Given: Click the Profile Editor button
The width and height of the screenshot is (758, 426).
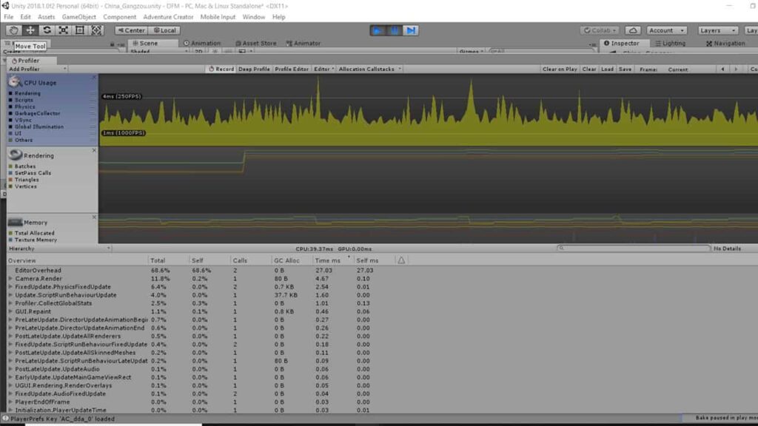Looking at the screenshot, I should coord(292,69).
